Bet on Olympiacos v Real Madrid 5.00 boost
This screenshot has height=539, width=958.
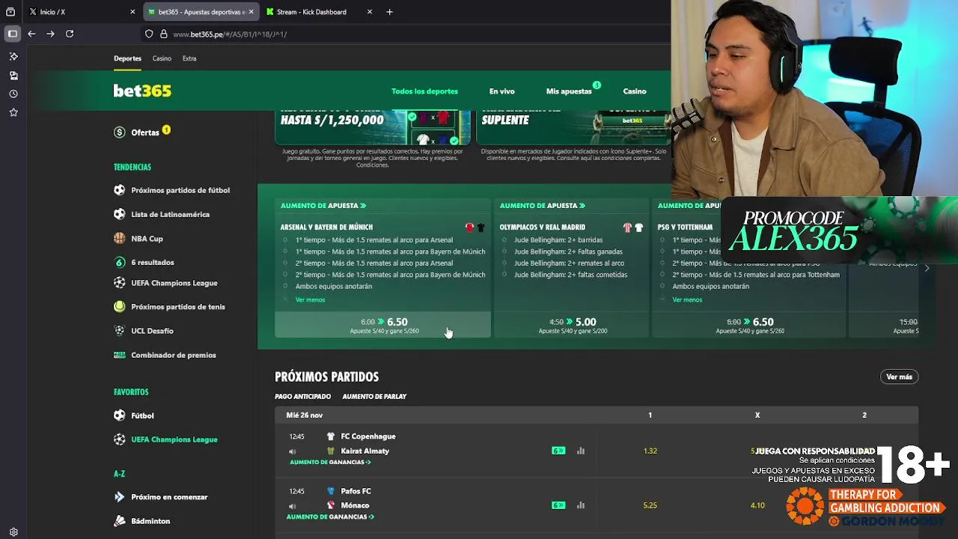coord(573,325)
